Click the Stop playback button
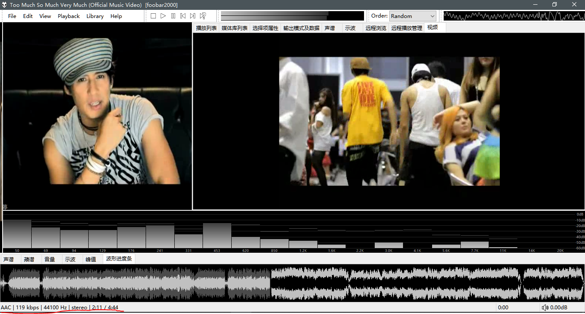585x314 pixels. tap(153, 16)
